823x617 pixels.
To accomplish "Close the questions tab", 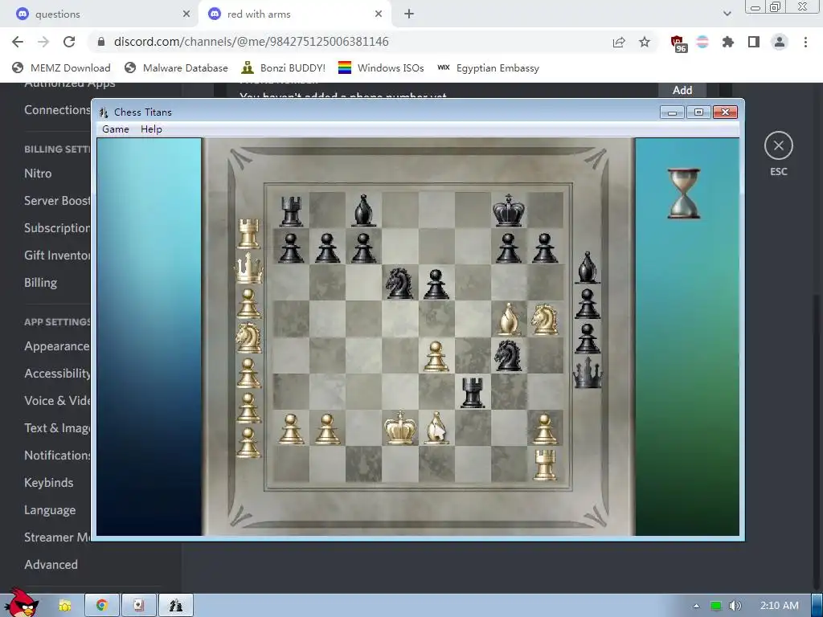I will click(186, 14).
